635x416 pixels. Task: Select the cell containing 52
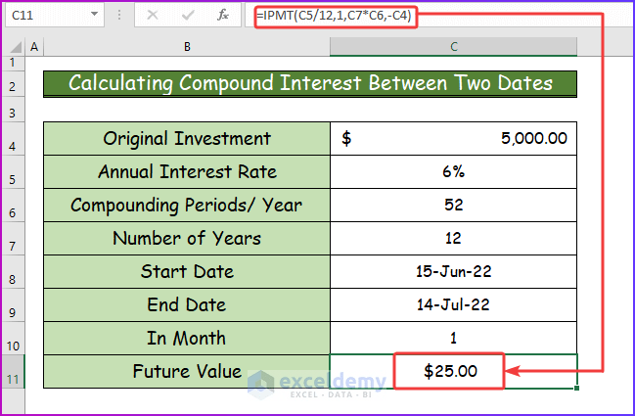pyautogui.click(x=454, y=205)
